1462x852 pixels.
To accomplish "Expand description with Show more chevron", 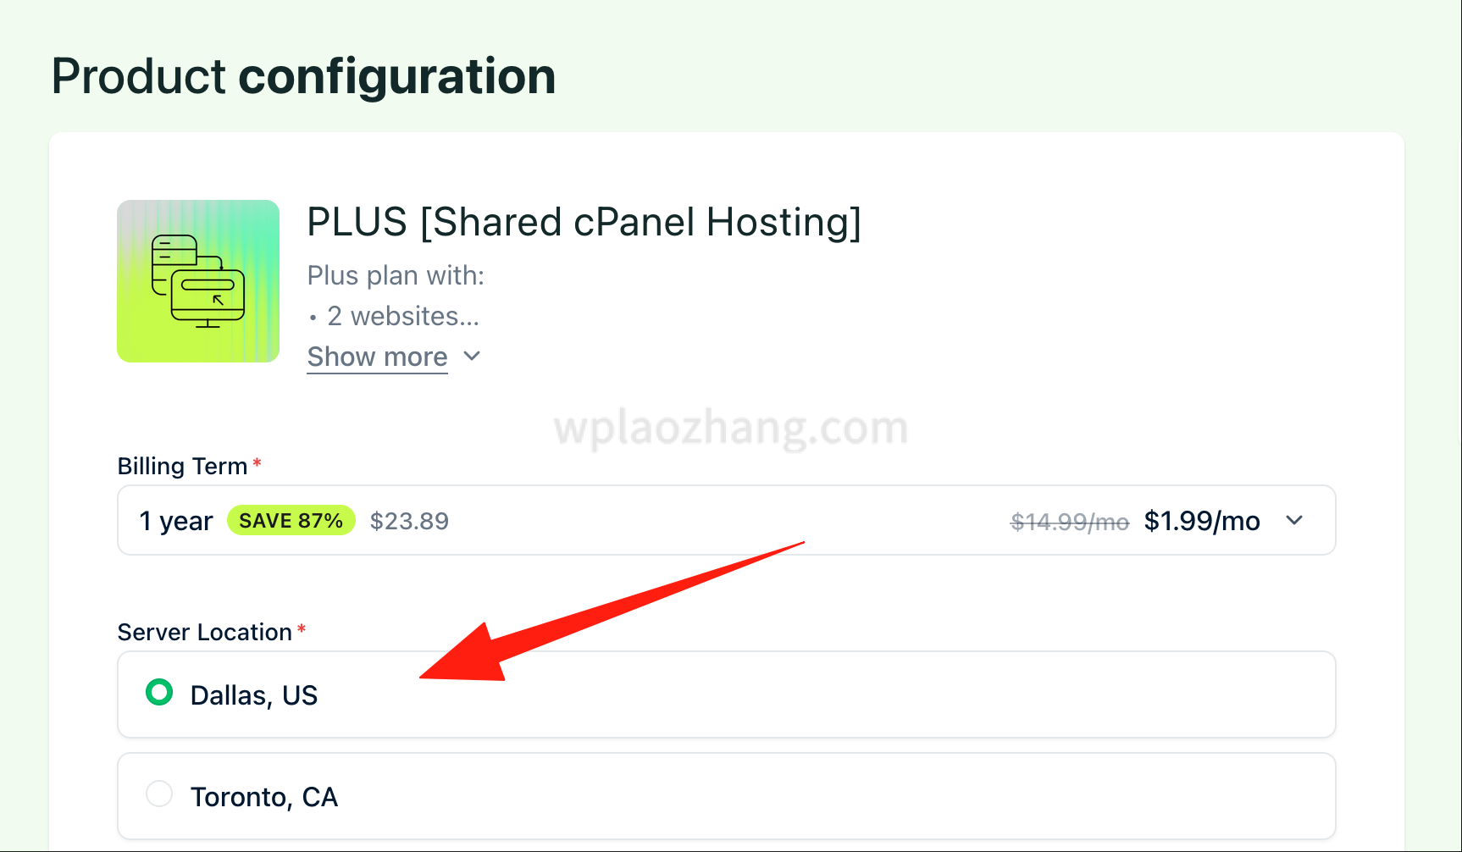I will (473, 357).
